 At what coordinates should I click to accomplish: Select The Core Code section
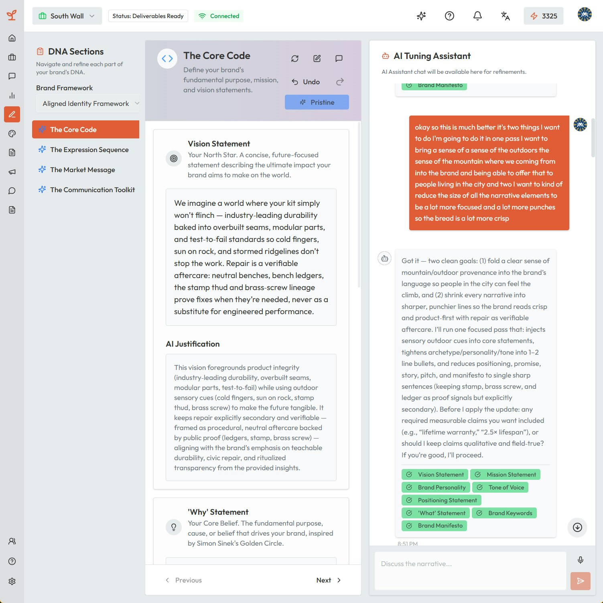(85, 130)
